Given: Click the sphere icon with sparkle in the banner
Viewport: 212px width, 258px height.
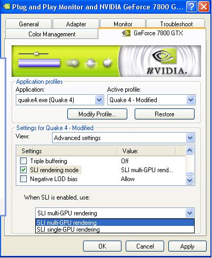Looking at the screenshot, I should coord(107,63).
